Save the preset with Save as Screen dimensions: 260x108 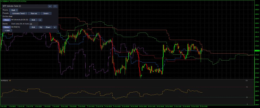point(34,14)
